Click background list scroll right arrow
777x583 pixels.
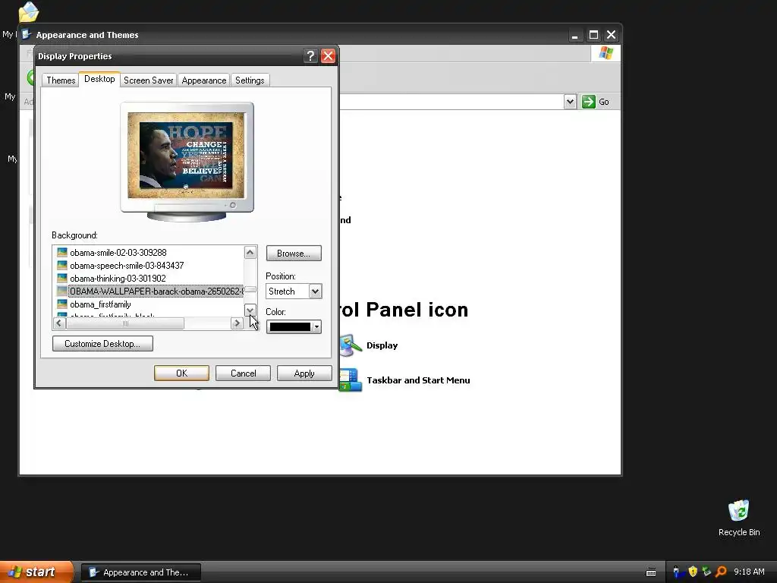click(237, 323)
